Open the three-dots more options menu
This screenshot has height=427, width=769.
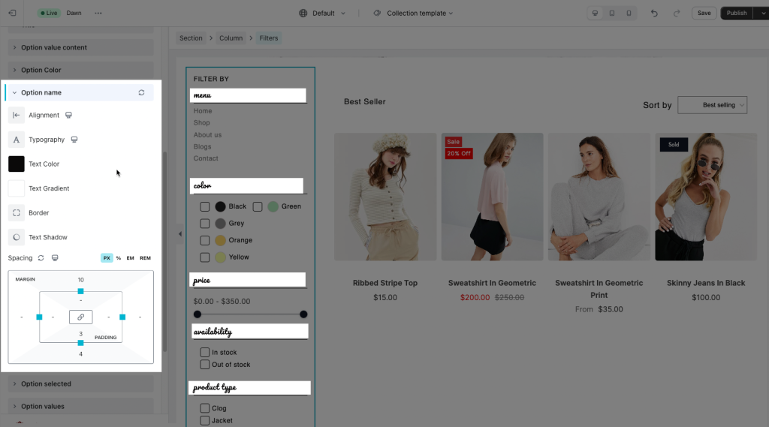pyautogui.click(x=98, y=14)
